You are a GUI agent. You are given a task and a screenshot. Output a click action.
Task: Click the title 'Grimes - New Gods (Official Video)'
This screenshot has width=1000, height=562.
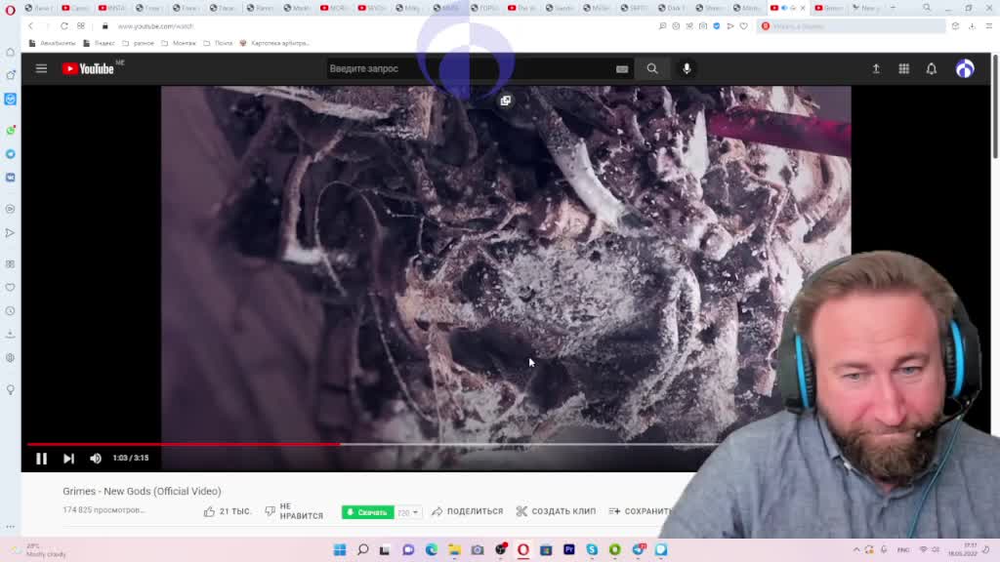pos(142,492)
